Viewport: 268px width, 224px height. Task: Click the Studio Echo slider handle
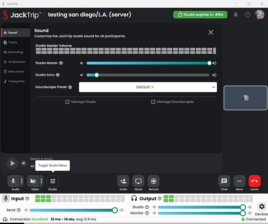(x=97, y=75)
